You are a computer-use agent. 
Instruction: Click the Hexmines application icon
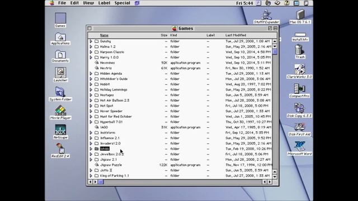pyautogui.click(x=97, y=63)
